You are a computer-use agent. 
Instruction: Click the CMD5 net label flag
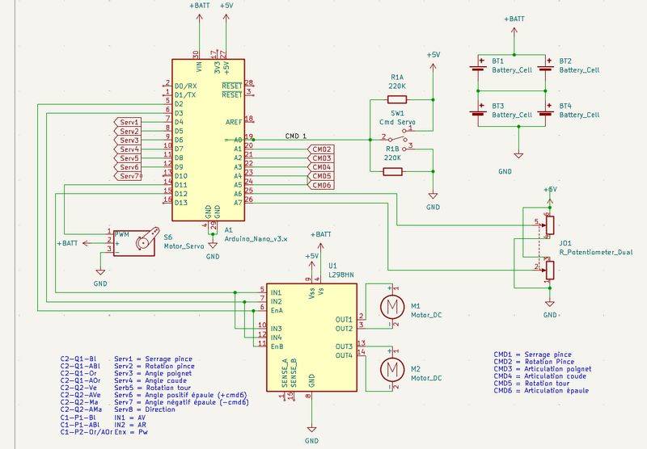coord(320,176)
